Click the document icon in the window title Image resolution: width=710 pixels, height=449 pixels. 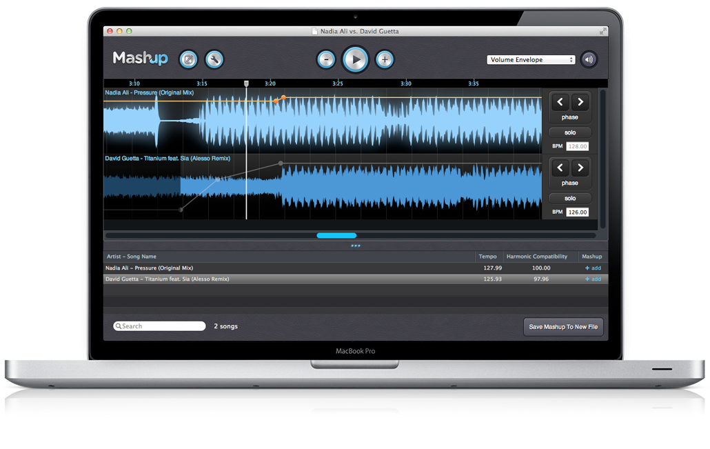point(315,31)
